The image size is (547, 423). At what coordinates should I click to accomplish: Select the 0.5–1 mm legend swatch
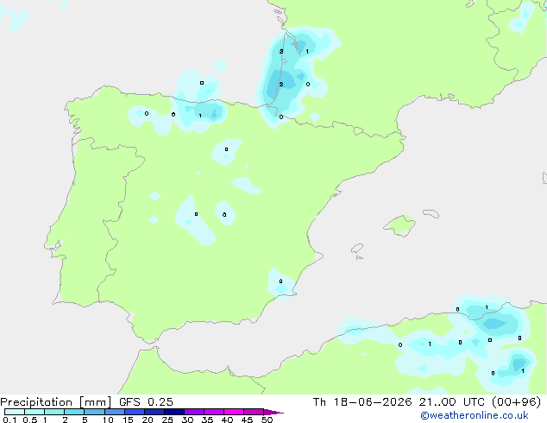tap(35, 412)
